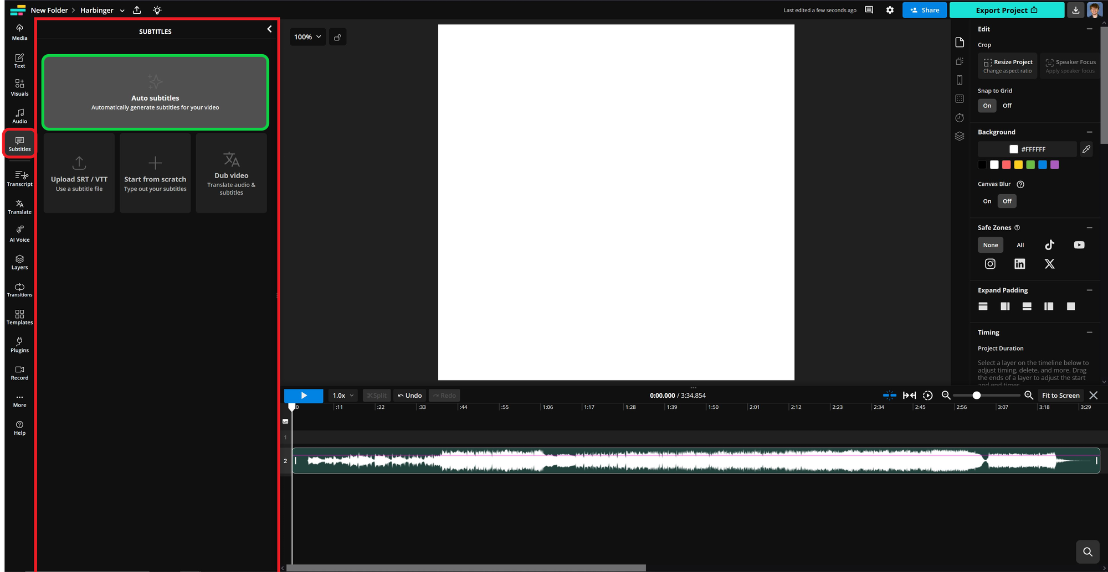Open the Harbinger project name dropdown
1108x572 pixels.
click(x=121, y=10)
